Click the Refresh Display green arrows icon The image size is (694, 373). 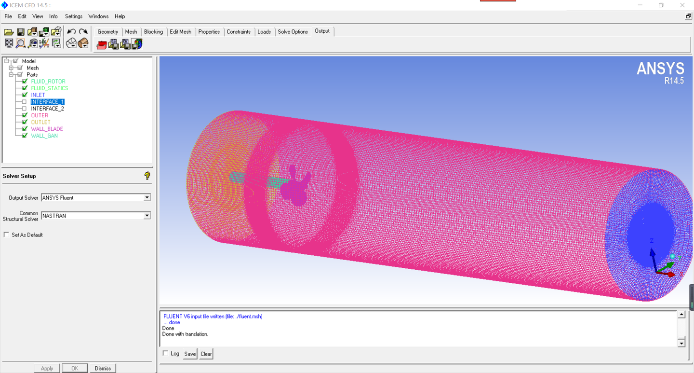pyautogui.click(x=56, y=43)
